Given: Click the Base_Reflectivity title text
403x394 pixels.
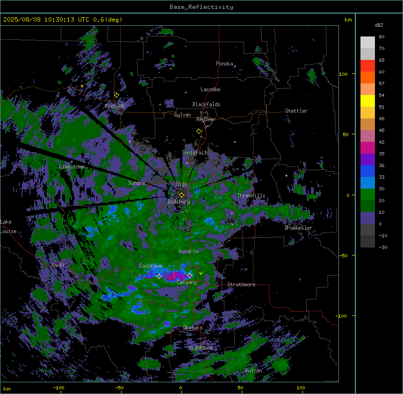Looking at the screenshot, I should pyautogui.click(x=201, y=7).
